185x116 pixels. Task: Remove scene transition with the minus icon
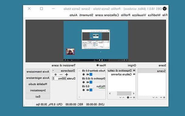(61, 74)
